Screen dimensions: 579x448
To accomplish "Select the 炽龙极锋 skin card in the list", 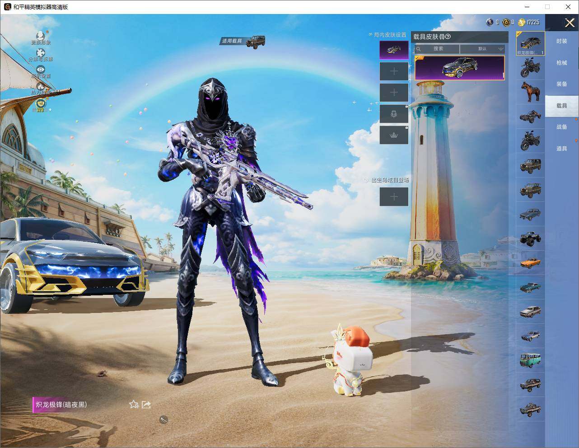I will 460,68.
